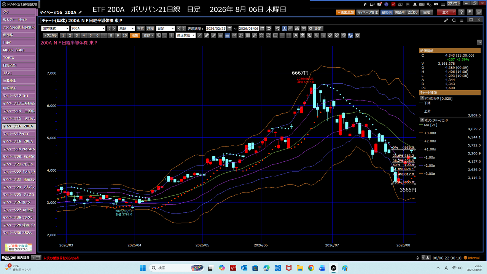Screen dimensions: 487x274
Task: Switch to the トヨタ page tab
Action: 19,42
